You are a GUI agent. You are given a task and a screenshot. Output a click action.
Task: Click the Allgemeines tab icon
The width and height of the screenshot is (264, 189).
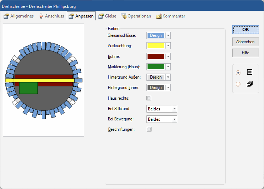6,16
